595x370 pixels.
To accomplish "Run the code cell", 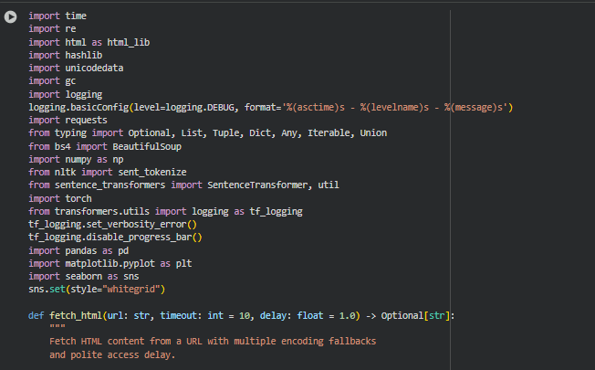I will tap(12, 16).
